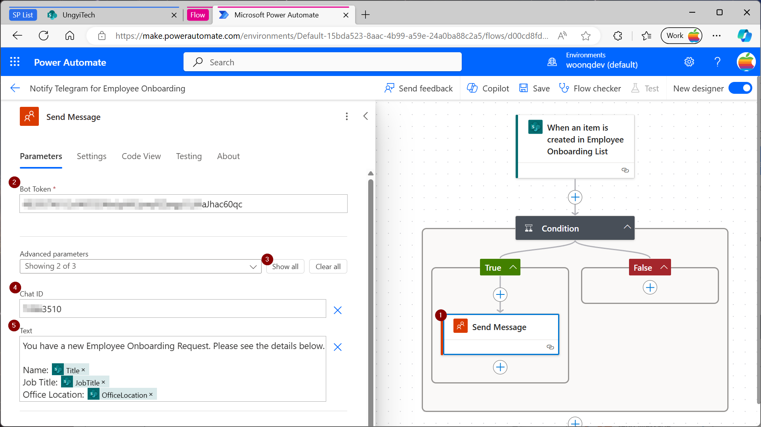Remove the Title dynamic token
This screenshot has height=427, width=761.
83,370
